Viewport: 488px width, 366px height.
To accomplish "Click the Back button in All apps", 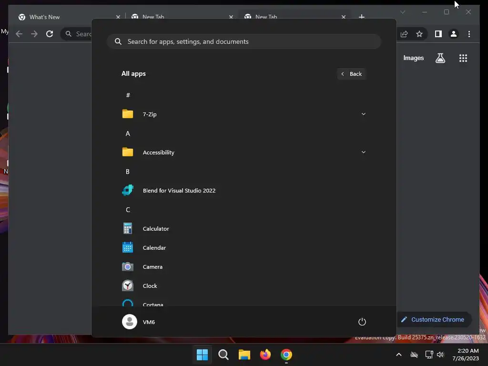I will point(351,74).
